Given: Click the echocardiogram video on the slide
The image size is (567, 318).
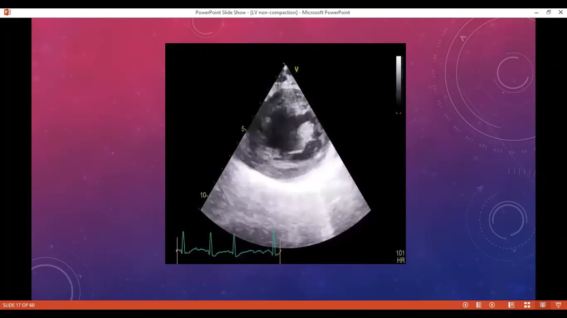Looking at the screenshot, I should coord(285,154).
